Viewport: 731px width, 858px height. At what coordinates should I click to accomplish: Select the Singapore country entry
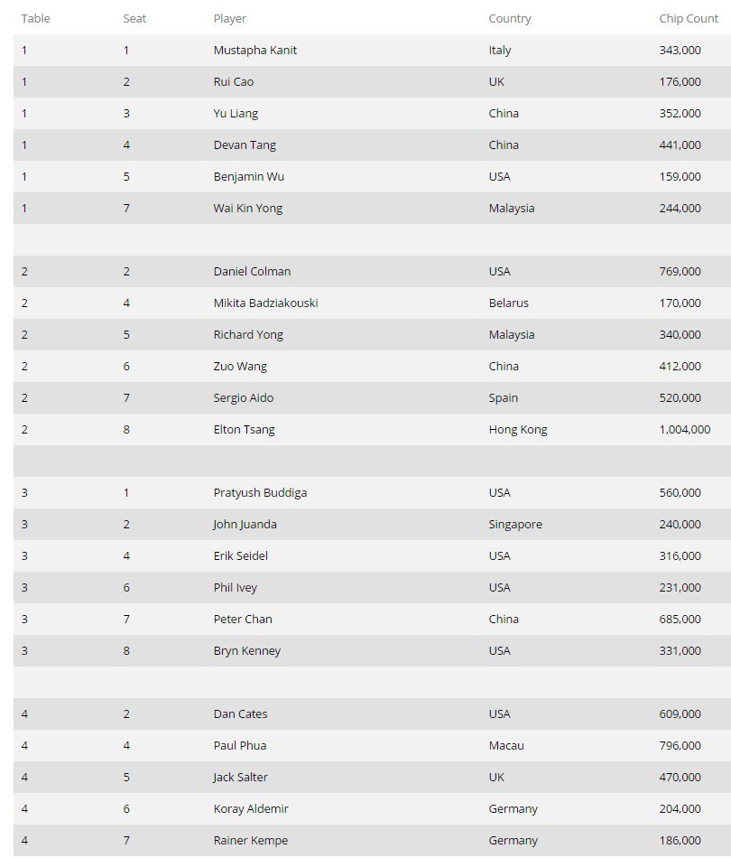pos(515,524)
